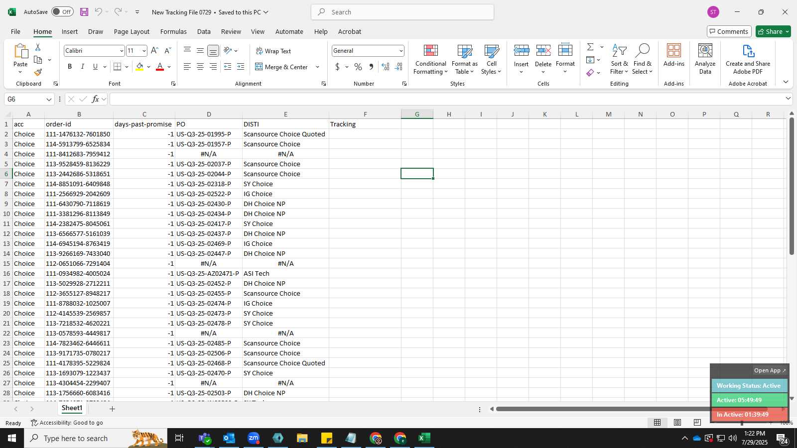Click Accessibility: Good to go status
The width and height of the screenshot is (797, 448).
67,423
